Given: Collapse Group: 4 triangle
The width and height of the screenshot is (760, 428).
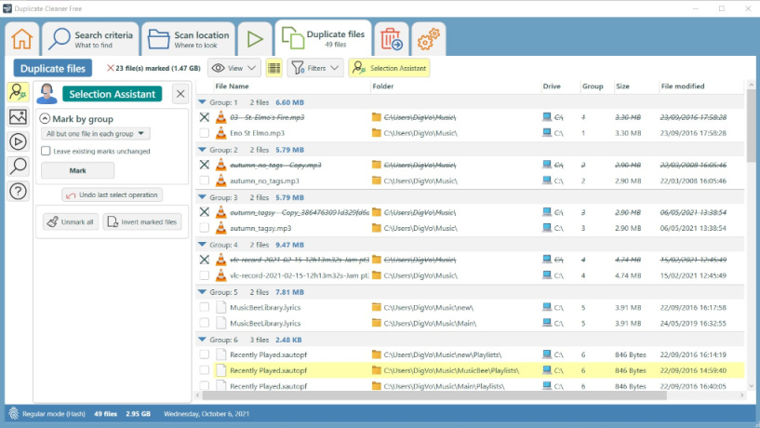Looking at the screenshot, I should pyautogui.click(x=202, y=245).
